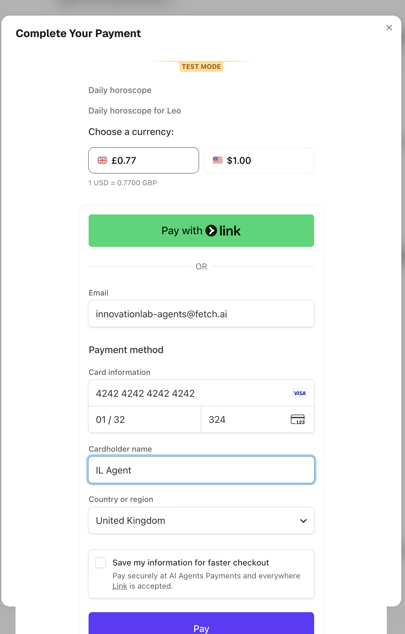Click the US flag icon on USD option
The image size is (405, 634).
click(x=217, y=160)
